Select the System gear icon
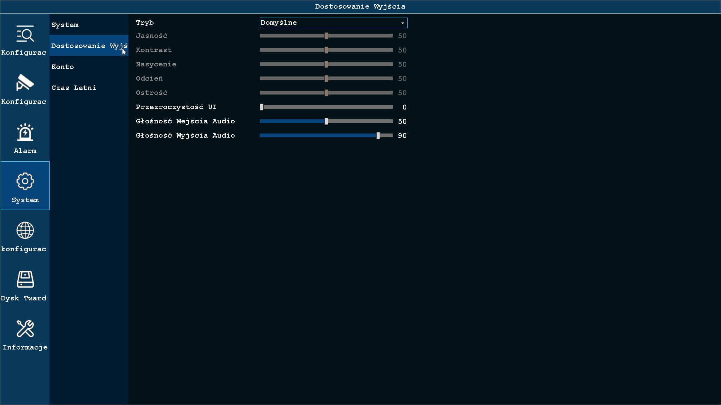Viewport: 721px width, 405px height. pos(25,181)
